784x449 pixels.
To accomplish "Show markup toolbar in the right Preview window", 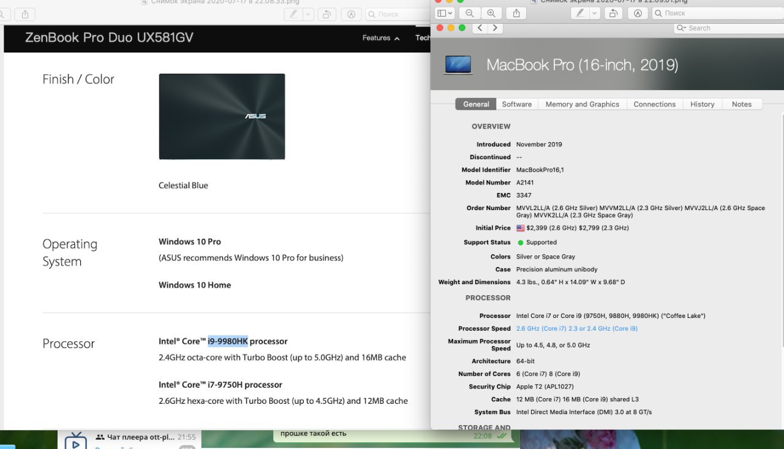I will tap(638, 13).
